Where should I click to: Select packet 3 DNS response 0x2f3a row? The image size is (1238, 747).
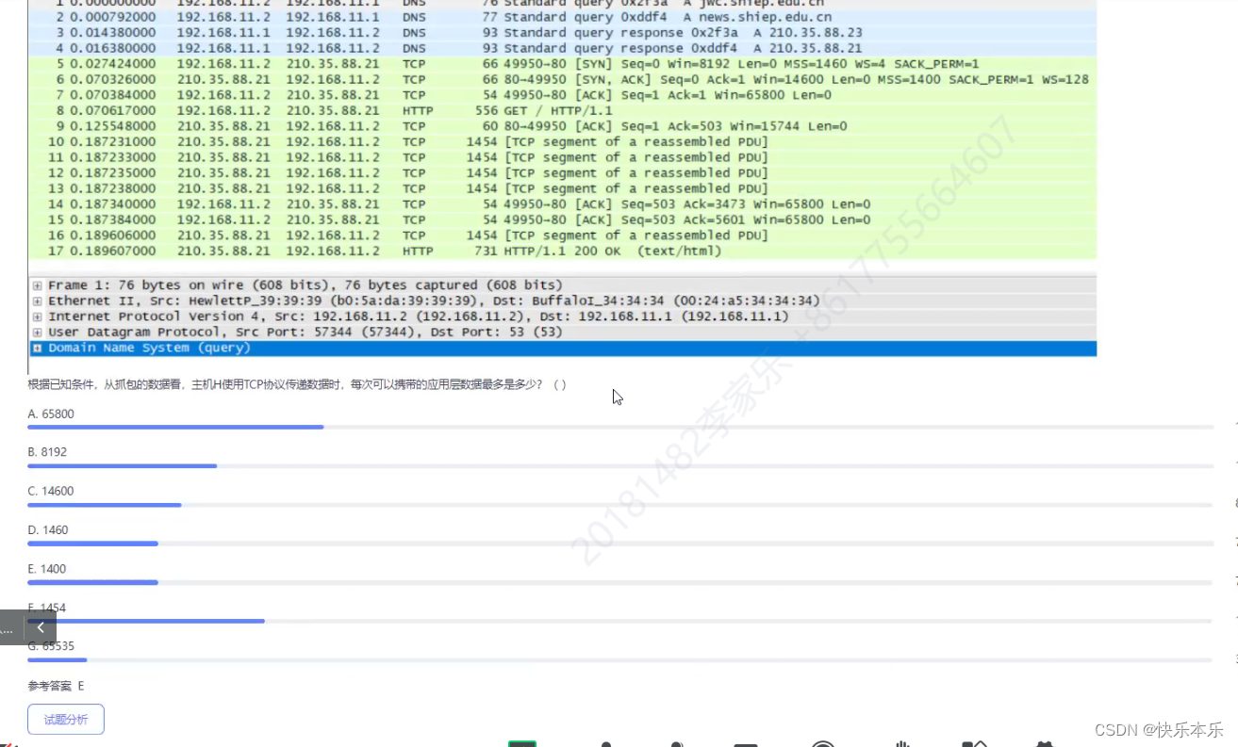[562, 32]
